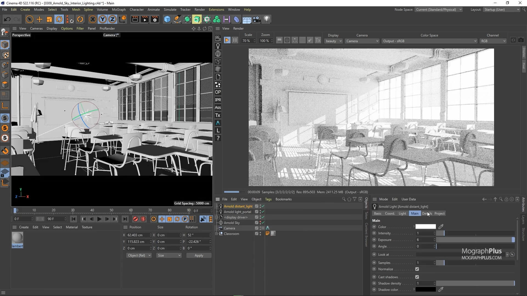The height and width of the screenshot is (296, 527).
Task: Click the Apply button in the Coordinates panel
Action: [x=198, y=255]
